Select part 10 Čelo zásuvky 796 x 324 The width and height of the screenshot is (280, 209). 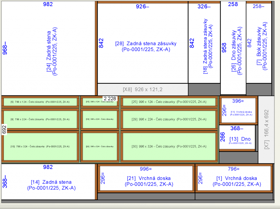40,146
